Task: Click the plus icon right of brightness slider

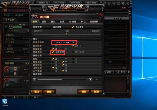Action: click(x=91, y=80)
